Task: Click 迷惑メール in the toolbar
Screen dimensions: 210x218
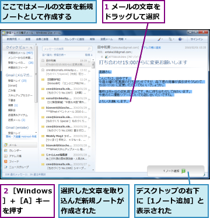Action: tap(107, 39)
